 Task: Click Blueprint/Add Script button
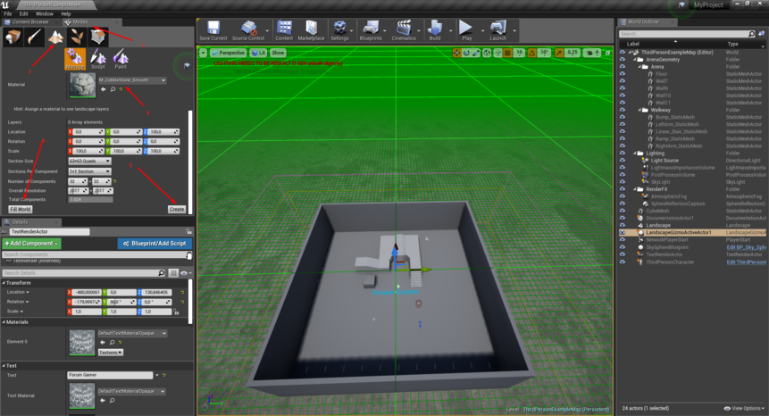155,244
